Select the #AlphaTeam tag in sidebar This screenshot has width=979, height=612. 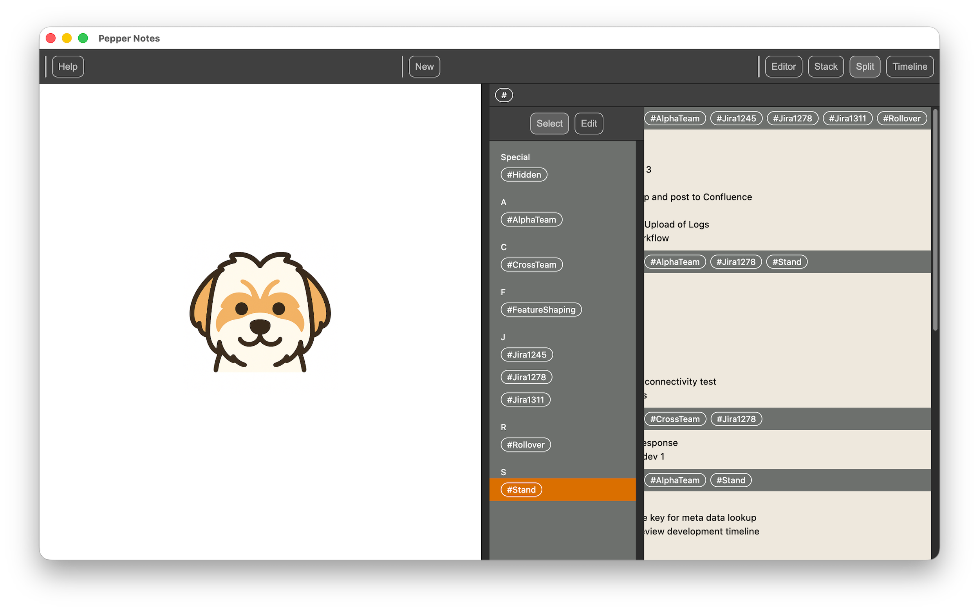(x=531, y=220)
